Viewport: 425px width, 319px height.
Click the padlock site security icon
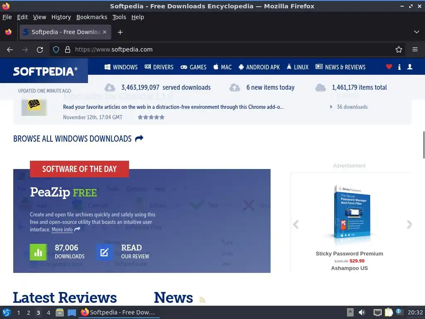pyautogui.click(x=68, y=50)
